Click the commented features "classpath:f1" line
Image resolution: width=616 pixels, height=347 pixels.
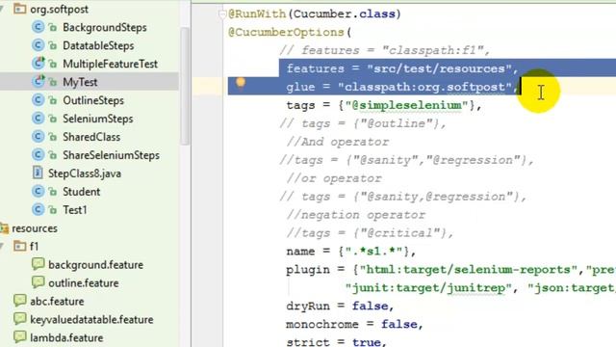[x=385, y=50]
